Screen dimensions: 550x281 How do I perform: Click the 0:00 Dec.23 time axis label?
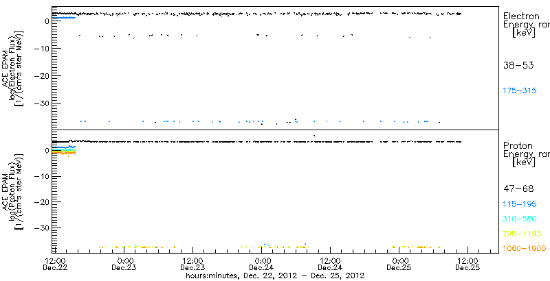point(125,265)
